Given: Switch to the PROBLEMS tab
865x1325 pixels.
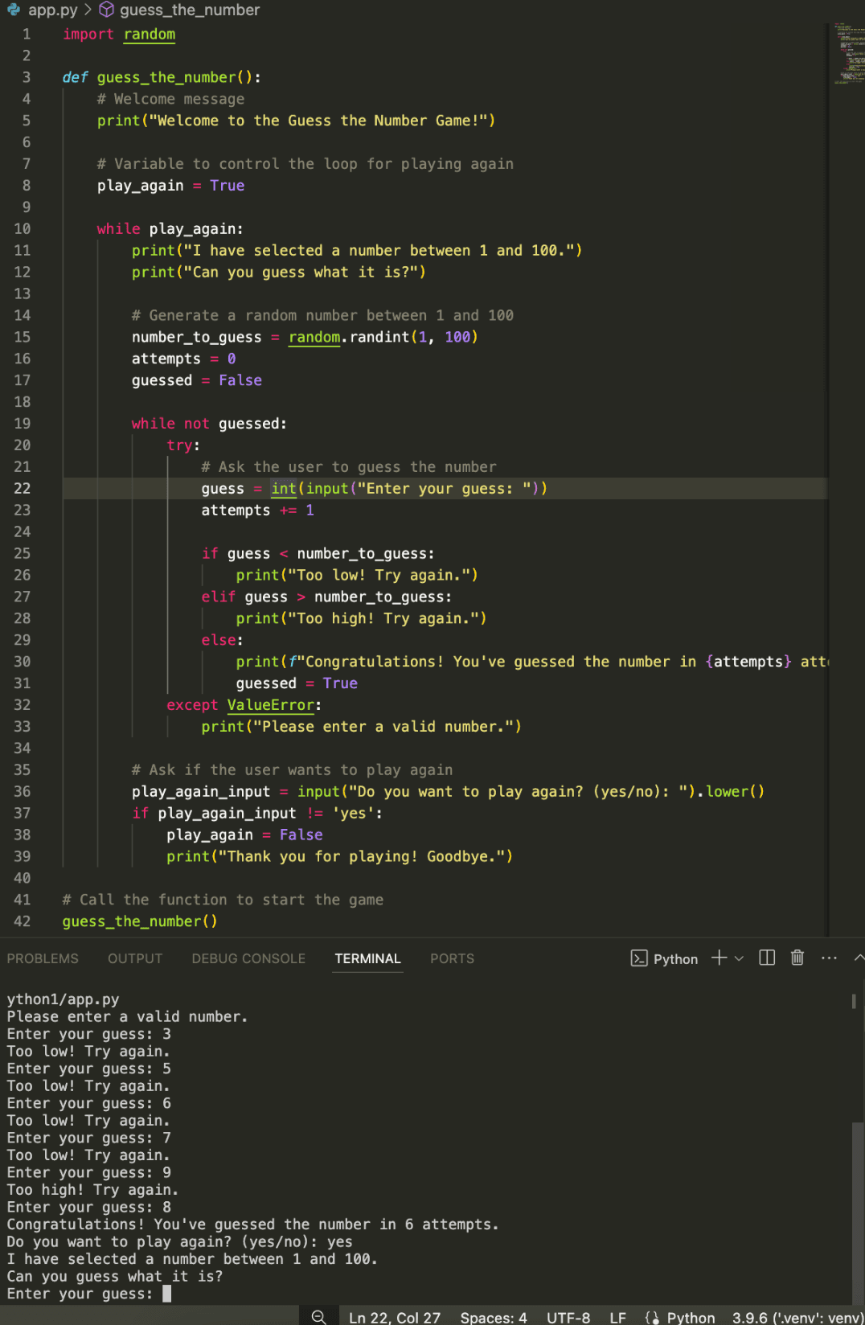Looking at the screenshot, I should 43,958.
